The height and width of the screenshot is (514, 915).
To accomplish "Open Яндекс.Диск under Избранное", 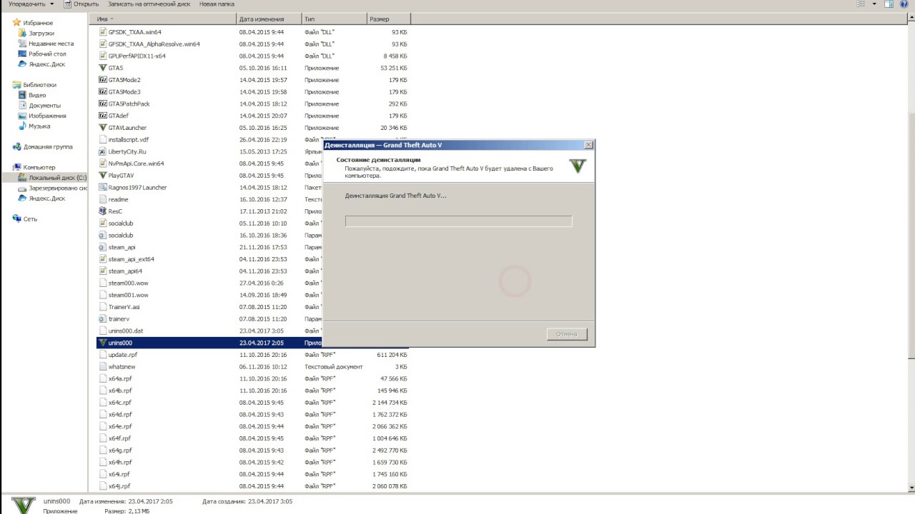I will pyautogui.click(x=46, y=64).
